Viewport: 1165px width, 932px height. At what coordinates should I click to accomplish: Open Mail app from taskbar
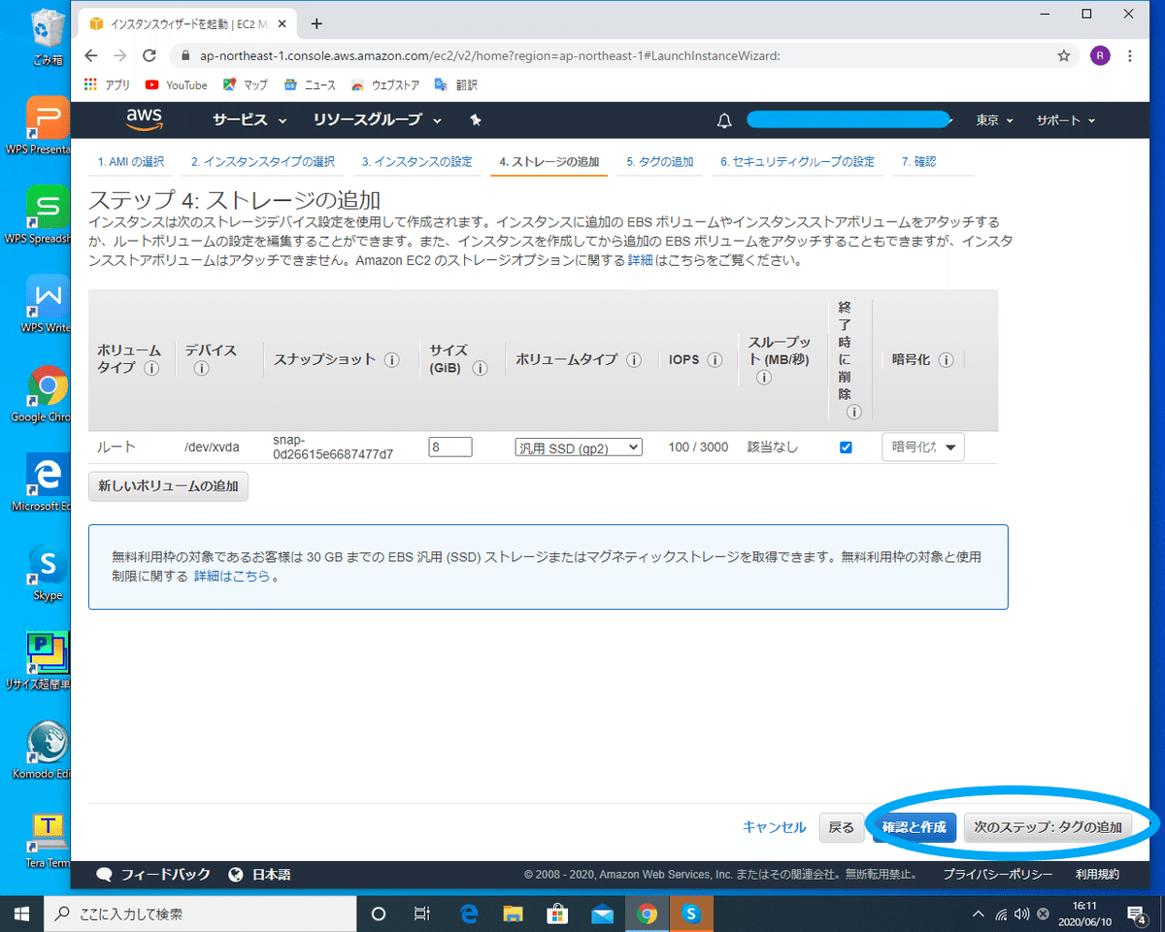coord(602,914)
